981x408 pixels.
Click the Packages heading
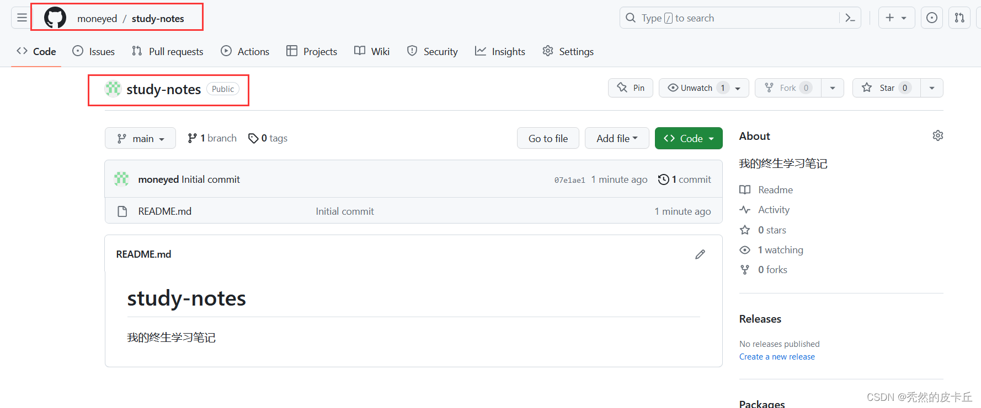[x=761, y=404]
